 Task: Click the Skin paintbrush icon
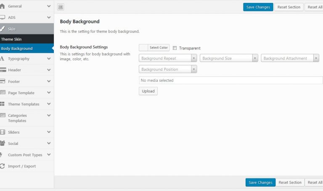(2, 29)
